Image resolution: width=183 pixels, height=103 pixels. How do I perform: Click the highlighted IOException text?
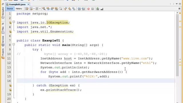coord(57,23)
